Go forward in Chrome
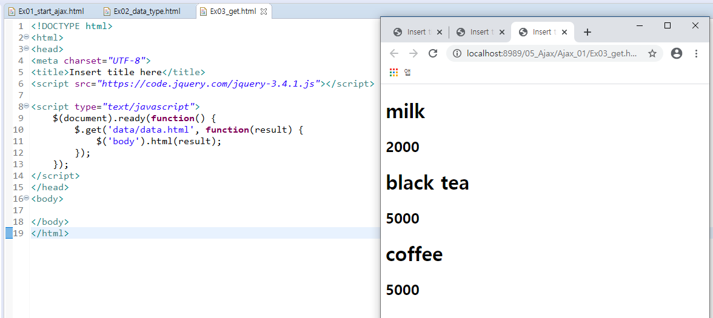Screen dimensions: 713x318 [x=413, y=53]
